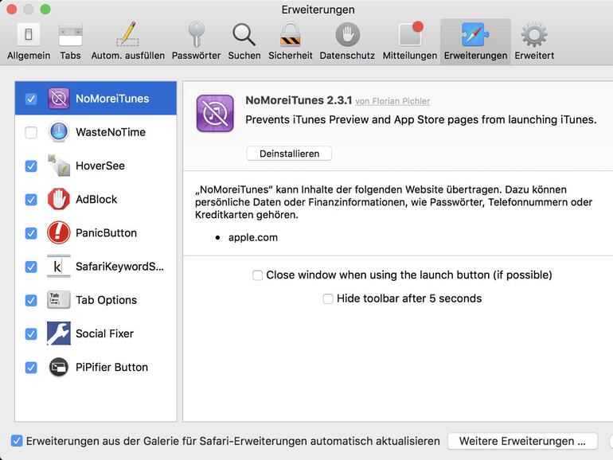This screenshot has height=460, width=613.
Task: Open the Allgemein preferences pane
Action: point(29,41)
